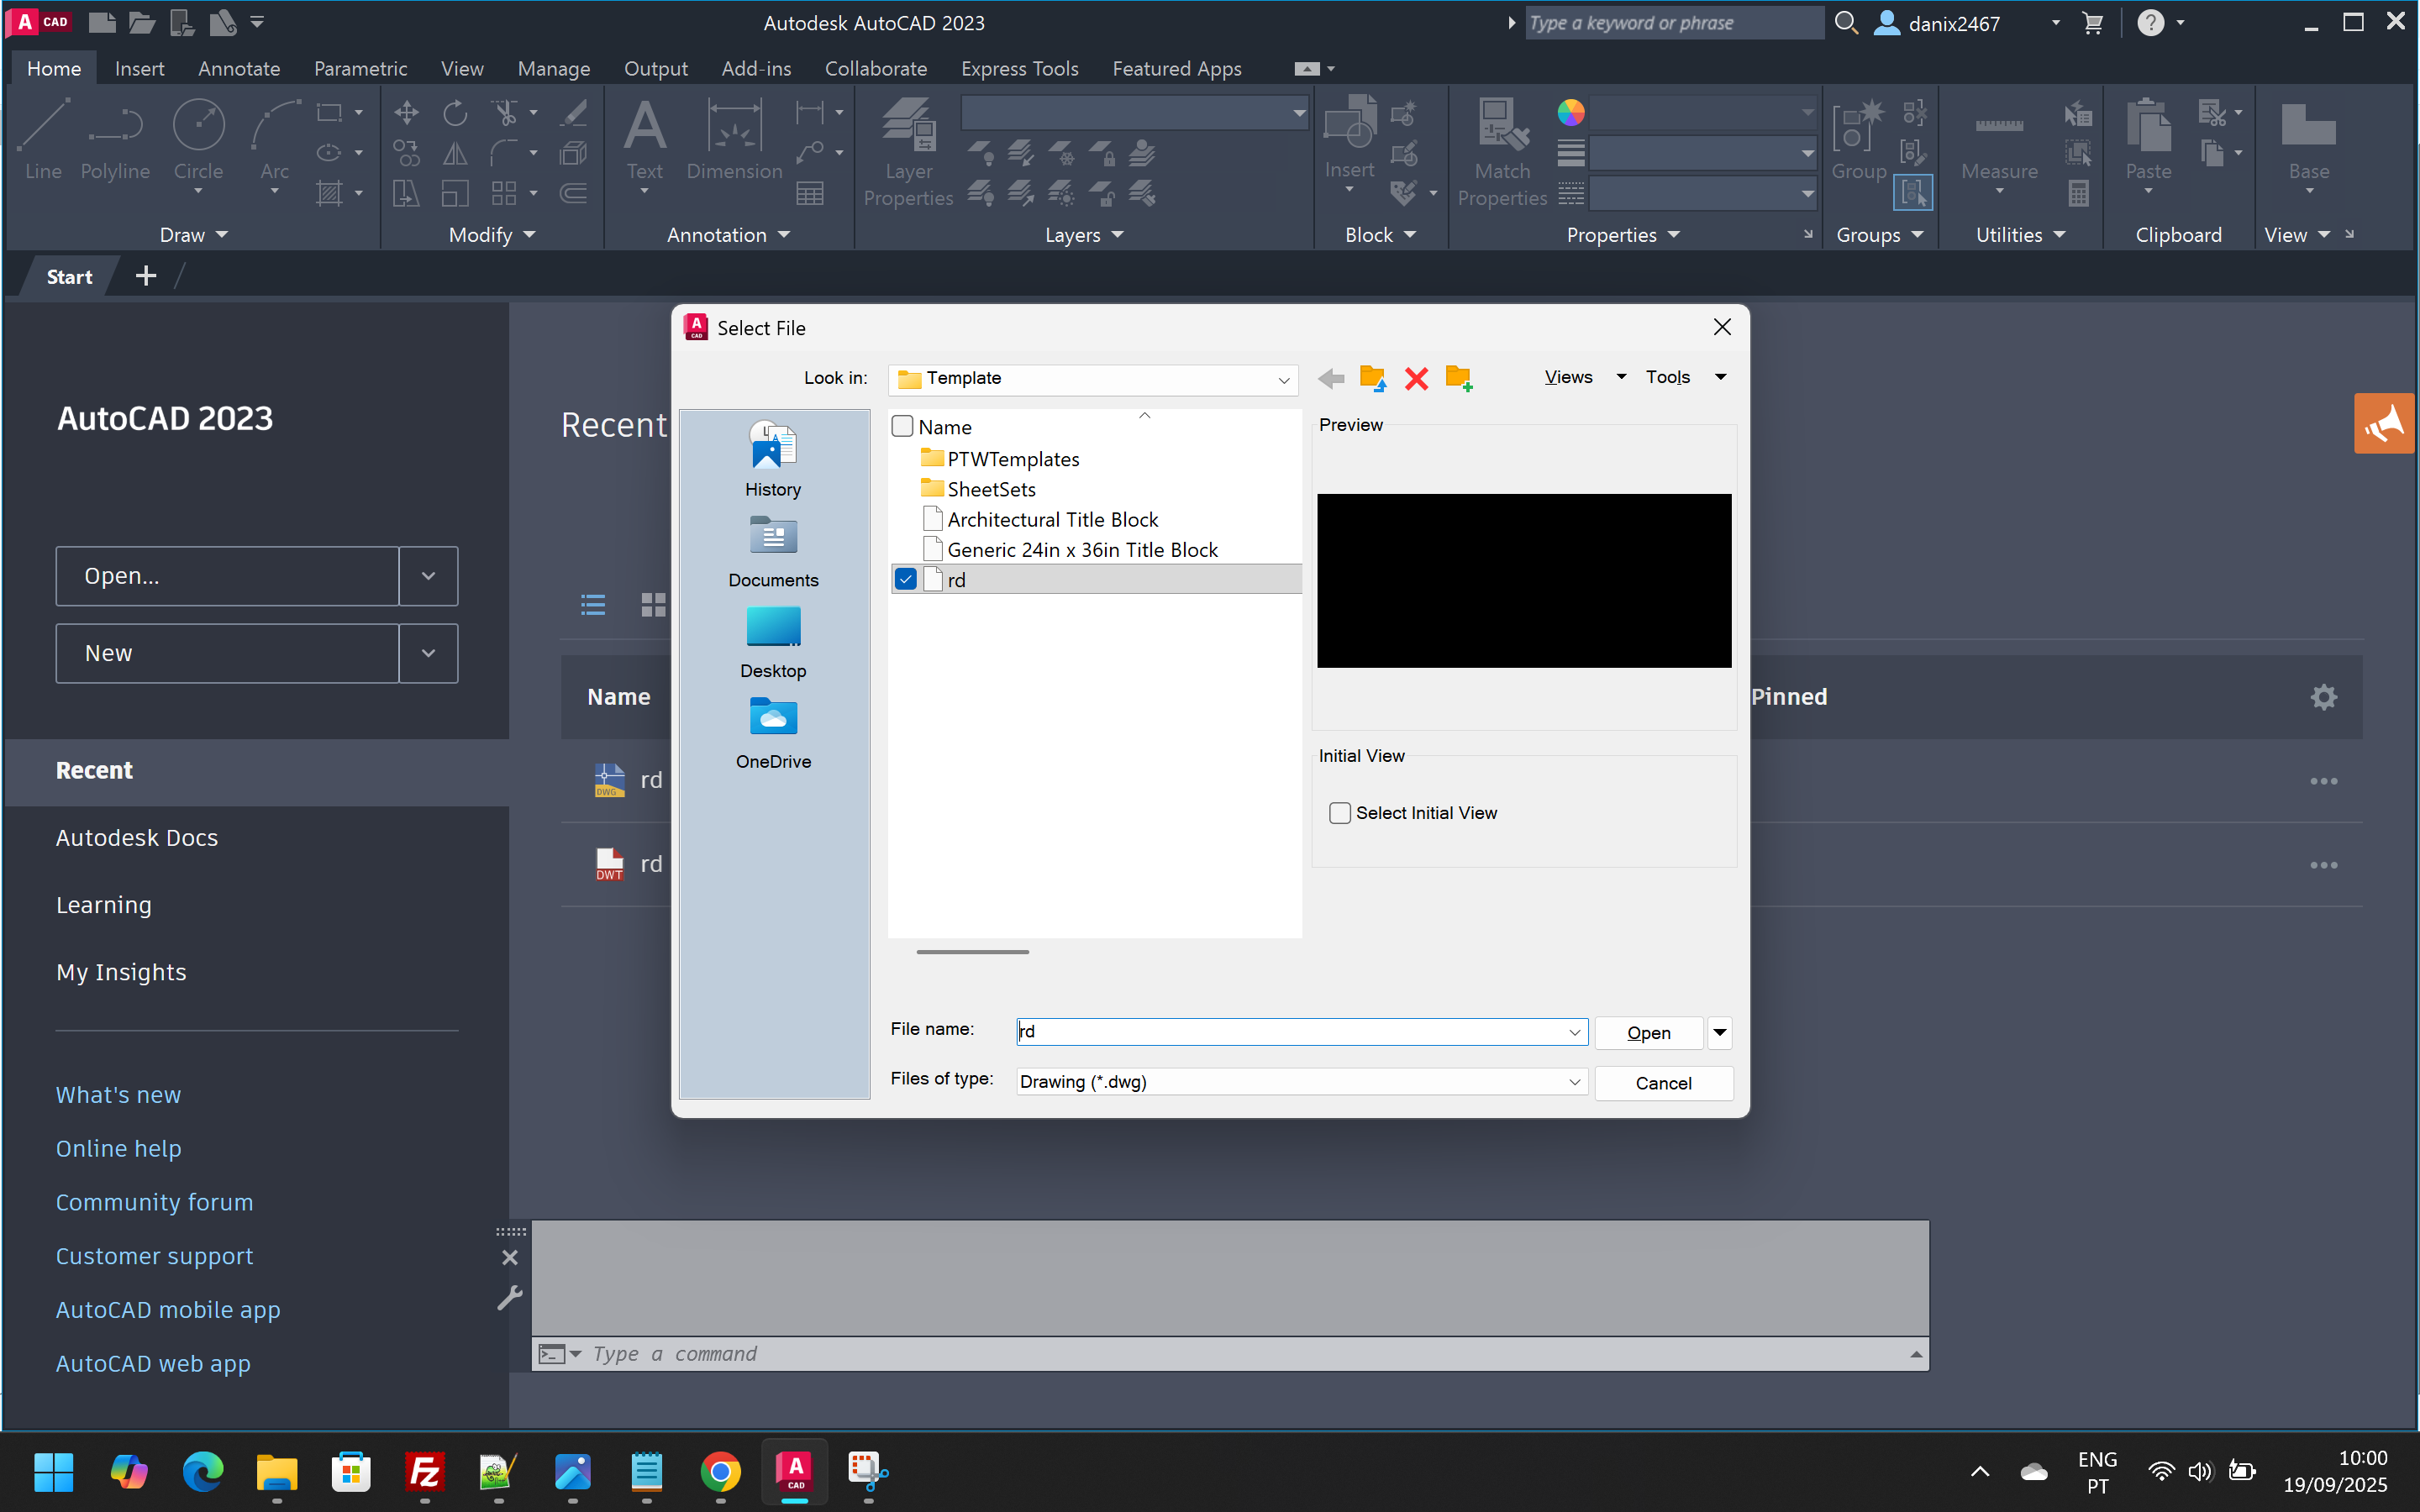Click the back arrow in Select File
The image size is (2420, 1512).
1331,378
